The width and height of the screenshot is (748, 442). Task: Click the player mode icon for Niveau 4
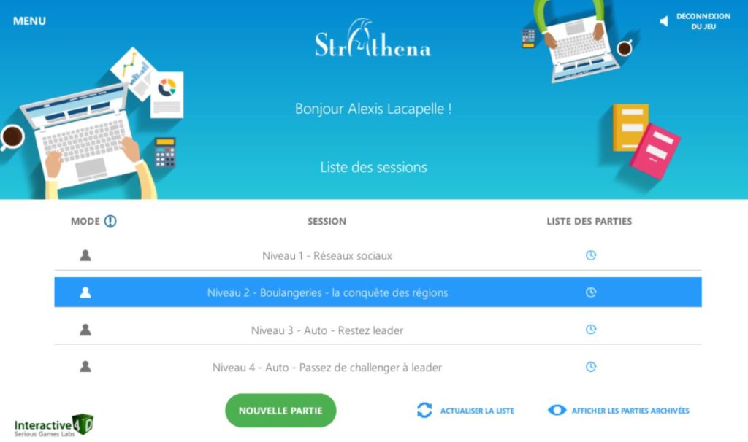(85, 366)
